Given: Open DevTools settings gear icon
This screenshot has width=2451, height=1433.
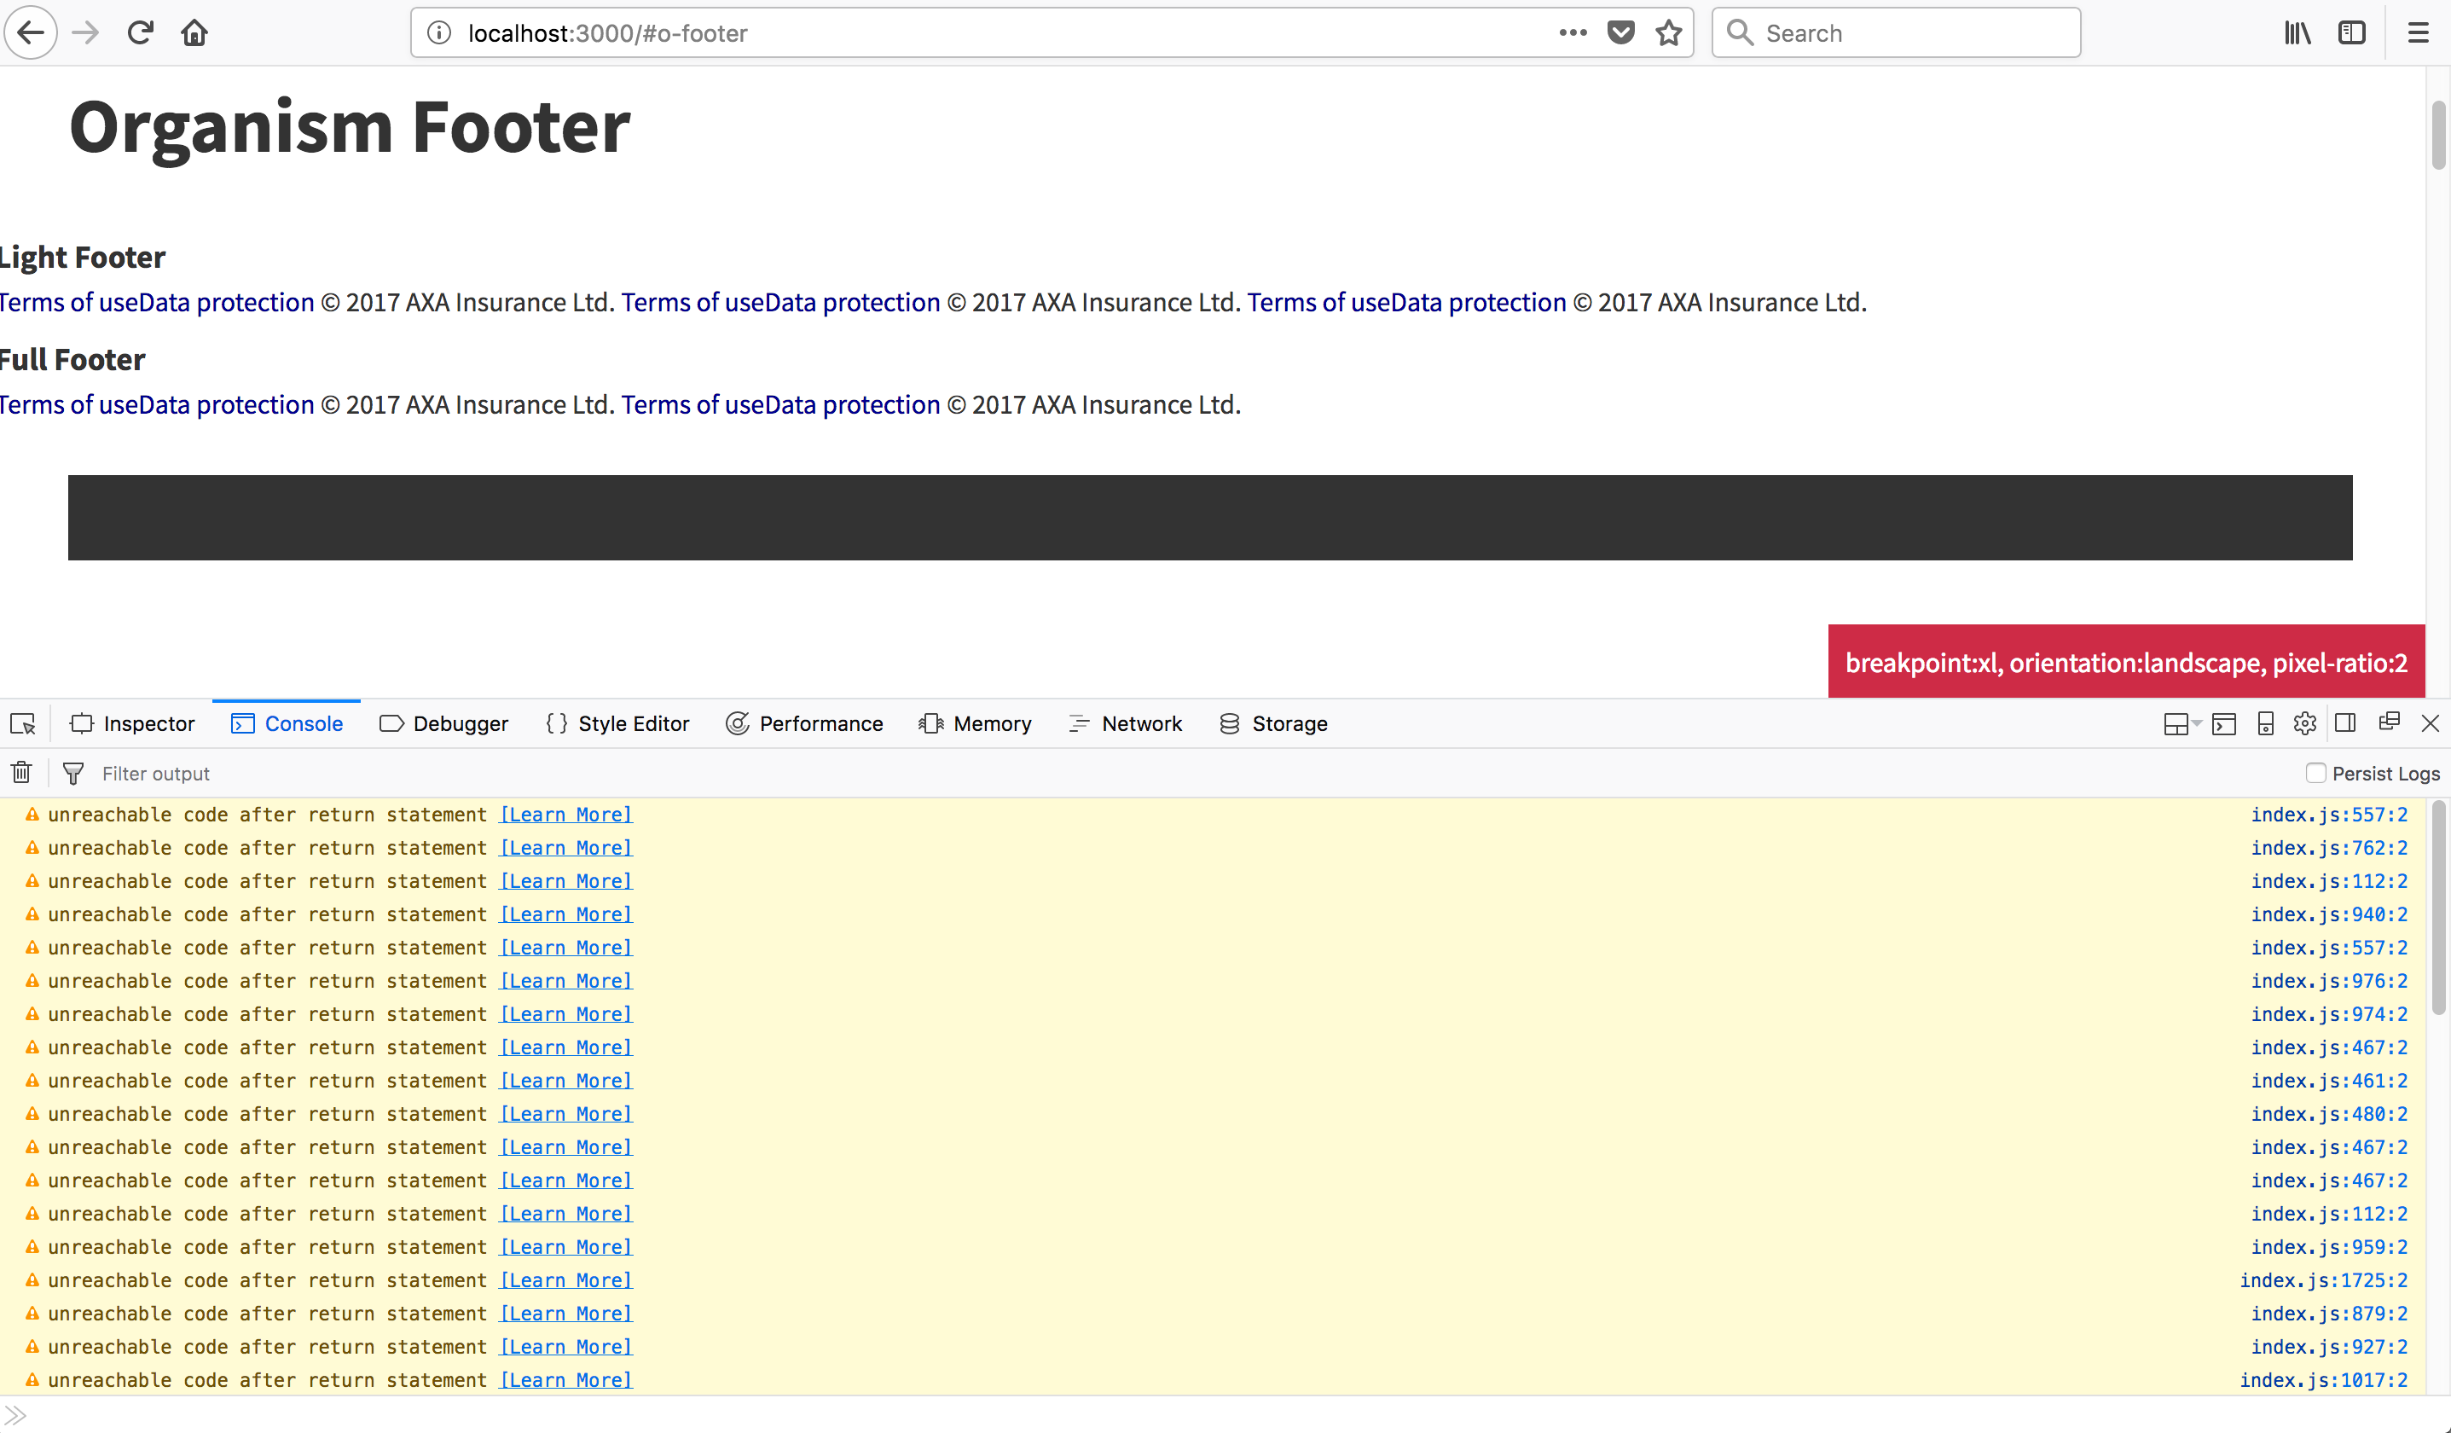Looking at the screenshot, I should [2304, 724].
